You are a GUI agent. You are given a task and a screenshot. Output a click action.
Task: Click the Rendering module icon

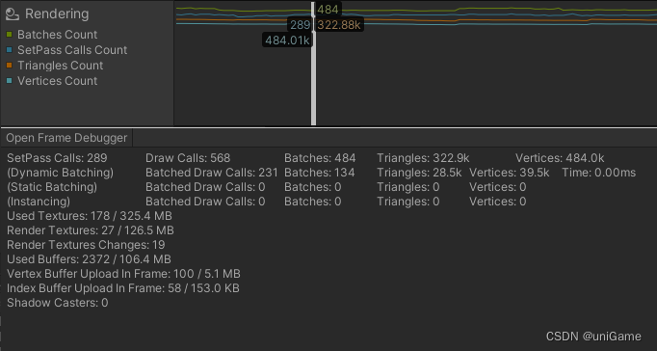point(13,14)
